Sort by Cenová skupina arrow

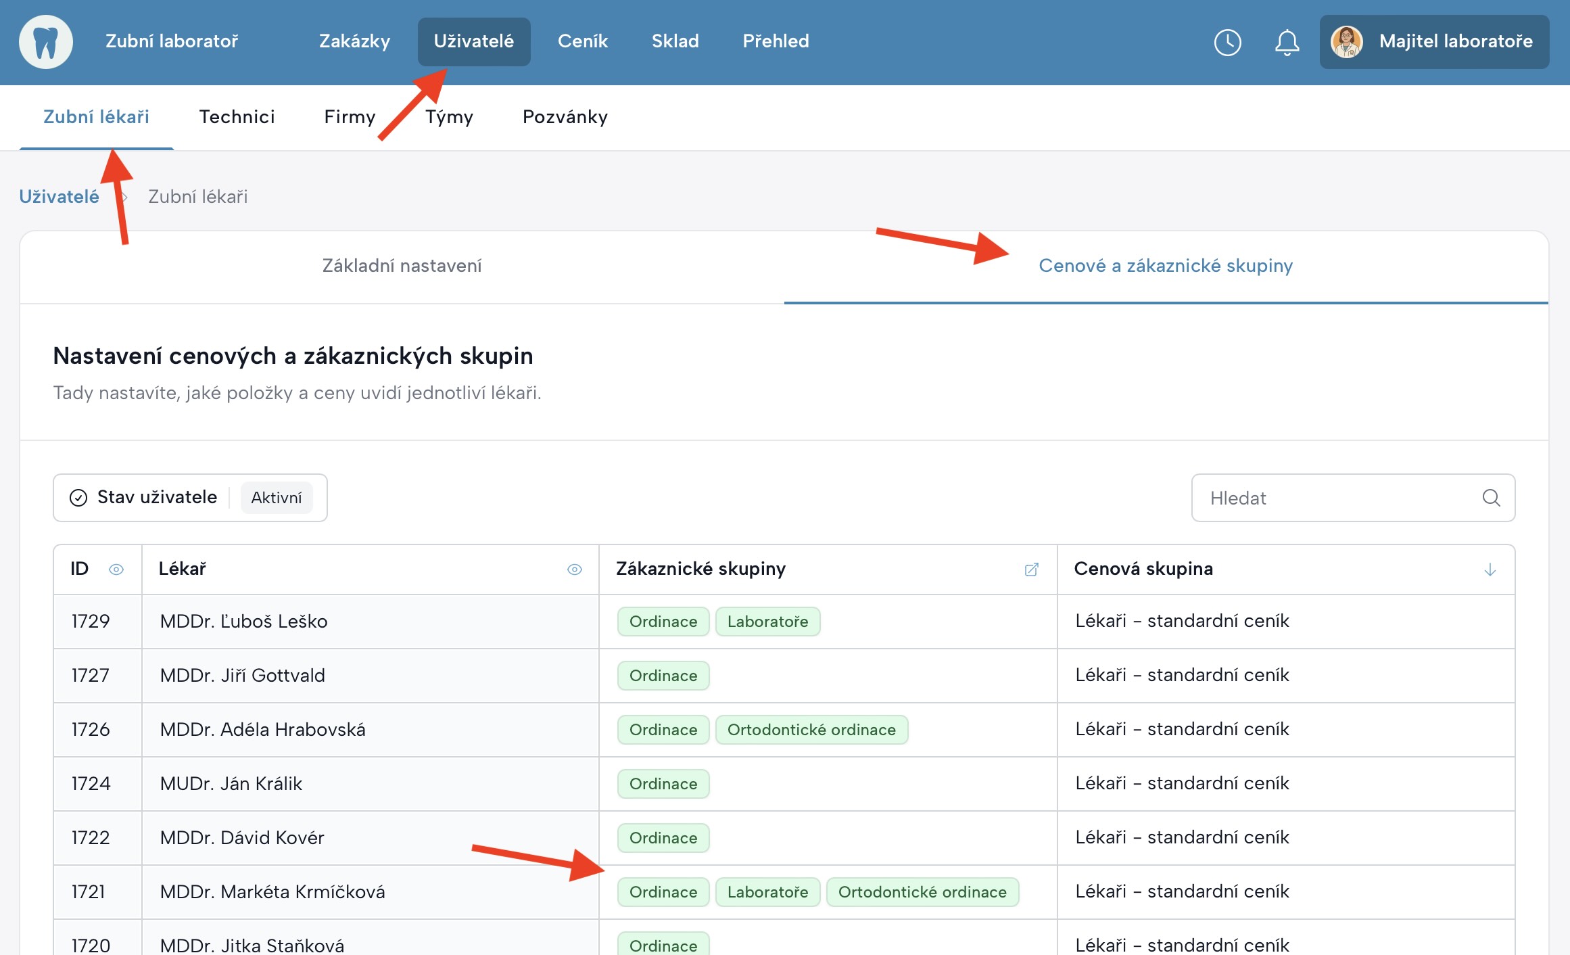coord(1490,569)
